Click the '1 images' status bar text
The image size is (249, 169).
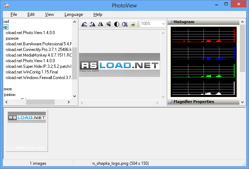38,163
